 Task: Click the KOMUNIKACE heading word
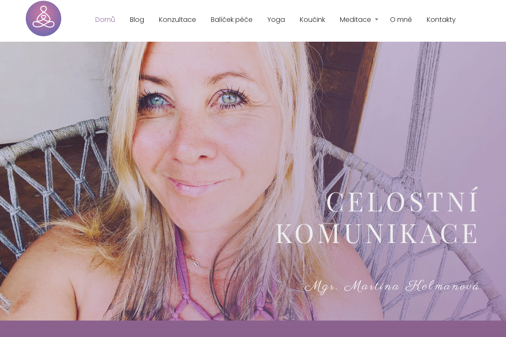pyautogui.click(x=377, y=233)
